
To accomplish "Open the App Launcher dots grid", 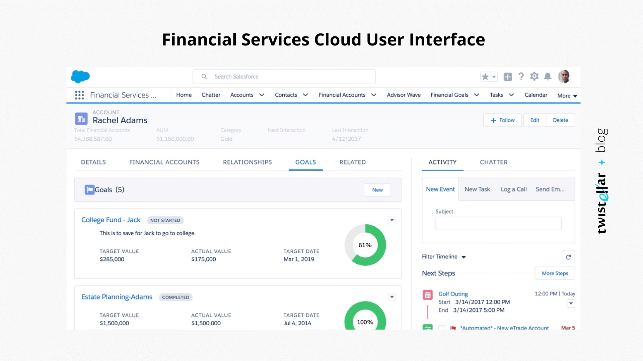I will (79, 95).
